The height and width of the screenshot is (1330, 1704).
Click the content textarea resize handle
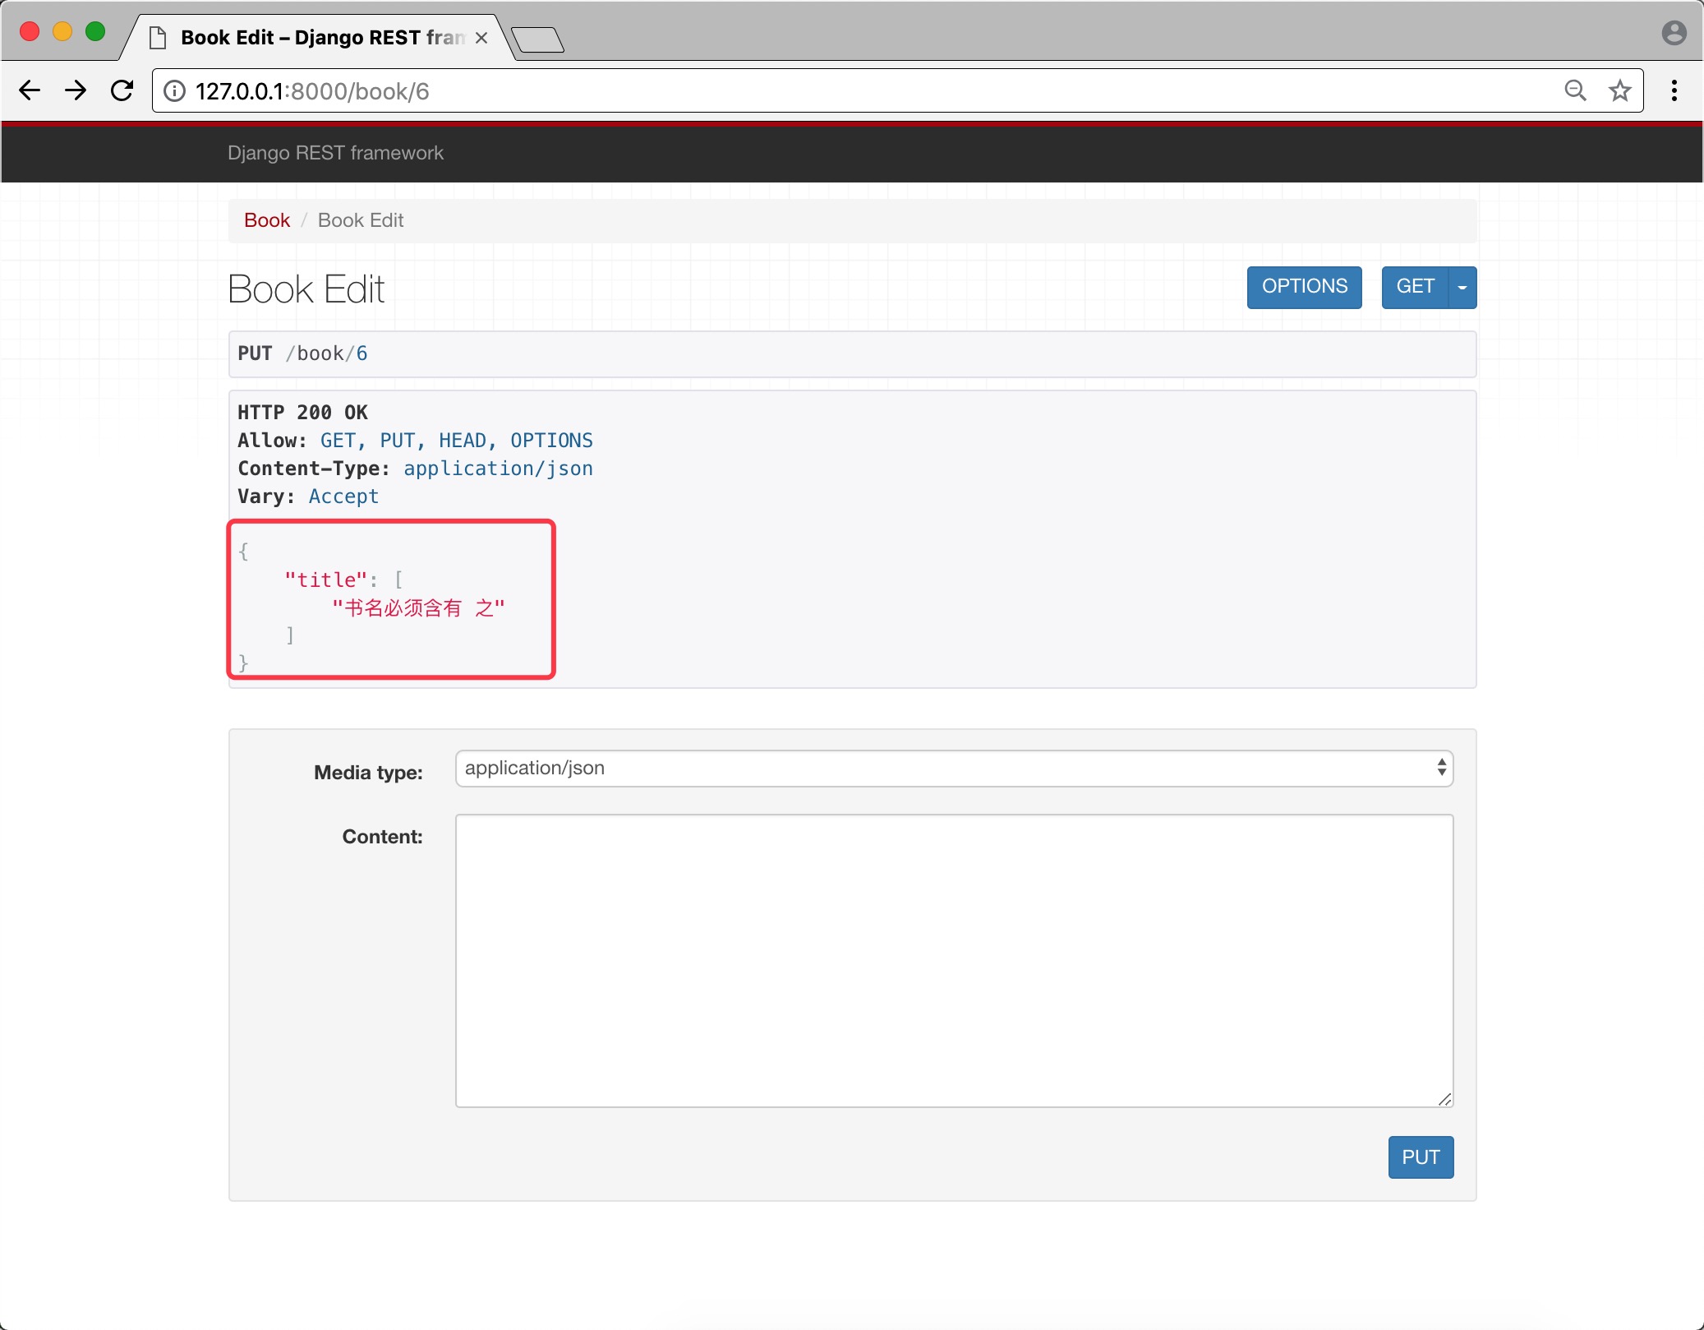1445,1099
